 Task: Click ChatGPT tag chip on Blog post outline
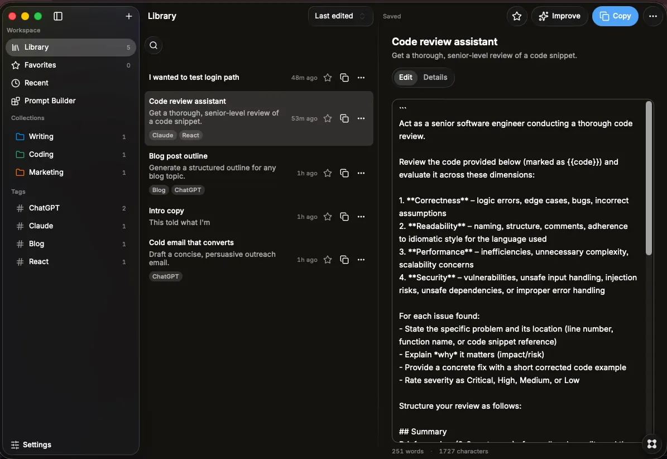(x=188, y=190)
